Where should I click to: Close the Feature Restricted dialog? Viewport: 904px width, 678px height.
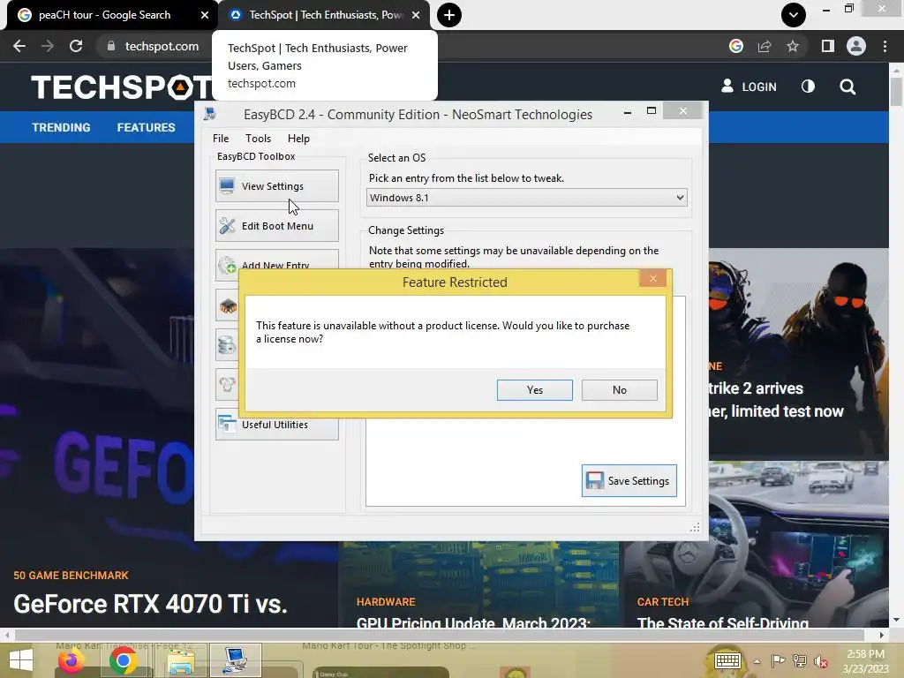tap(652, 278)
